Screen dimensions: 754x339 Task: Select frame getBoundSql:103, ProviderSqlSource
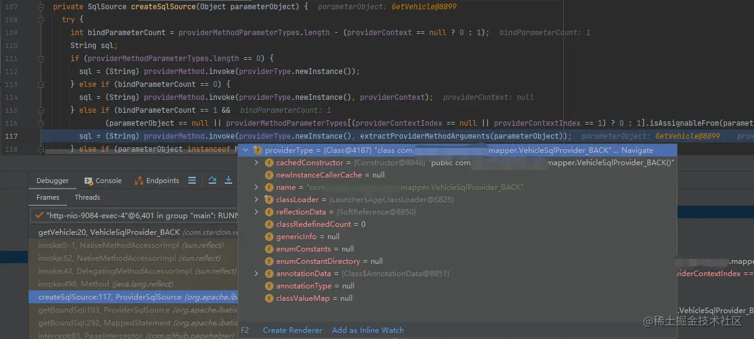[134, 310]
